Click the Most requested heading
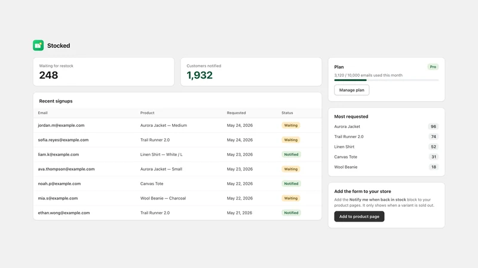Viewport: 478px width, 268px height. pyautogui.click(x=351, y=116)
